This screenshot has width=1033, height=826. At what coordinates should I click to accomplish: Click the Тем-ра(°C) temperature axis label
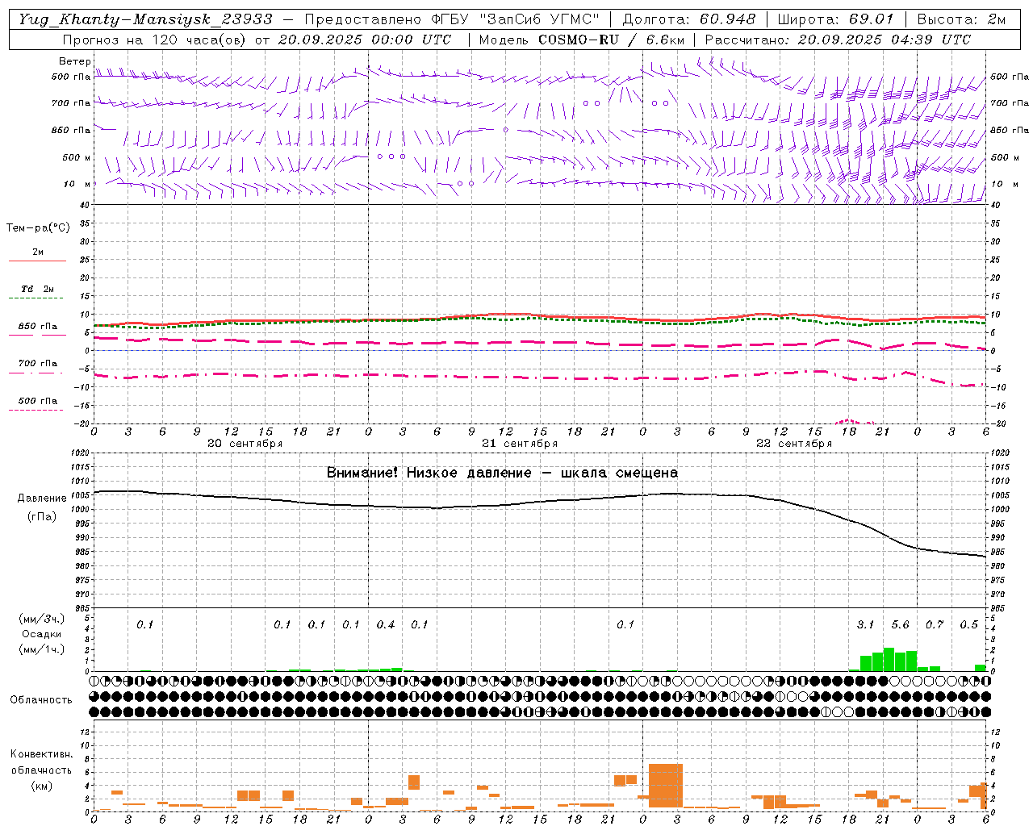tap(38, 228)
